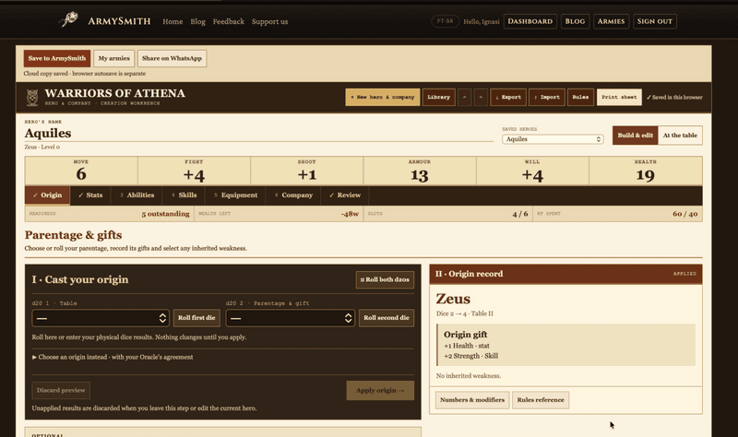Click the BLOG header button
738x437 pixels.
[x=575, y=21]
